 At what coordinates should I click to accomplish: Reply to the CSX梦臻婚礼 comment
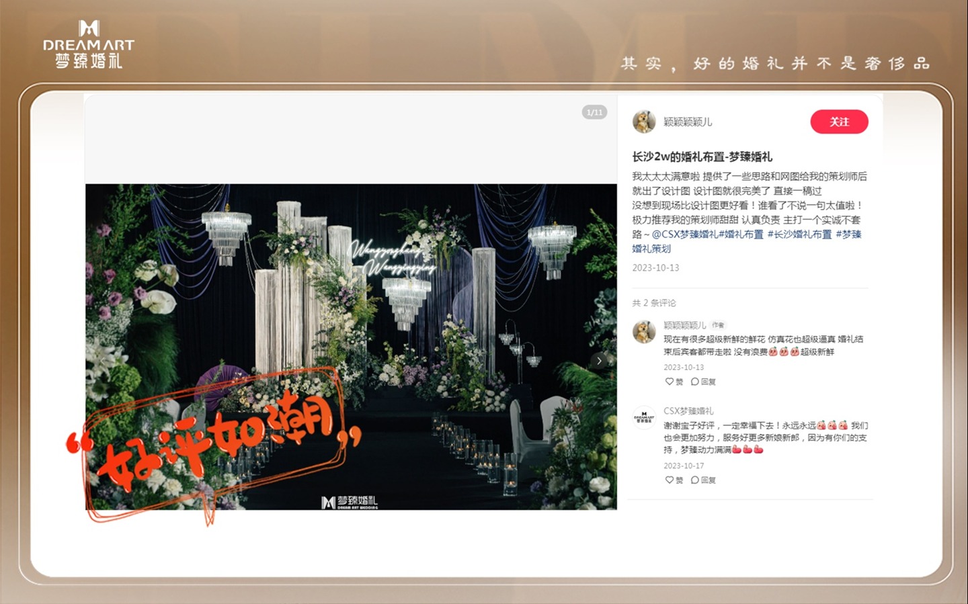coord(703,480)
